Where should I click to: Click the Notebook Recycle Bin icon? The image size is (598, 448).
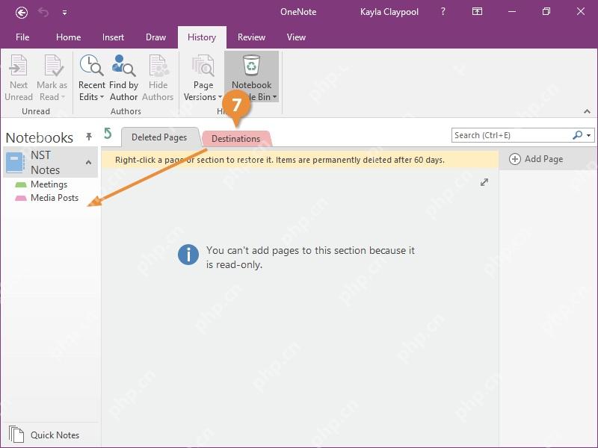(251, 65)
